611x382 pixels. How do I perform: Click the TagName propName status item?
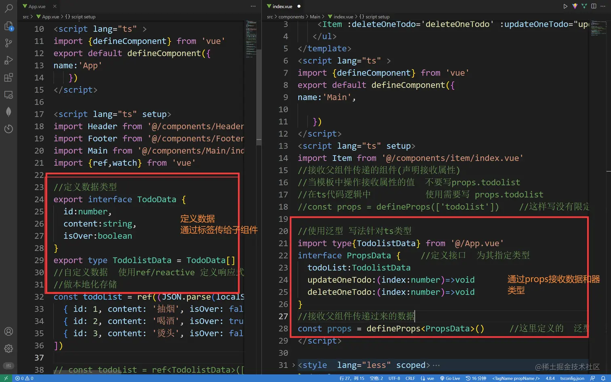[x=516, y=378]
